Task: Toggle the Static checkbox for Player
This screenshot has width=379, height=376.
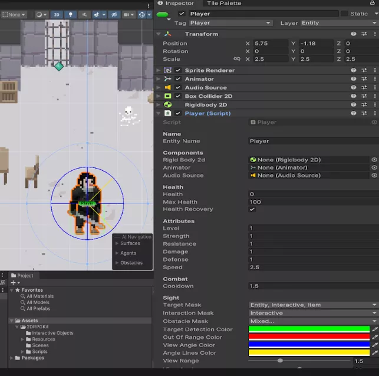Action: click(343, 14)
